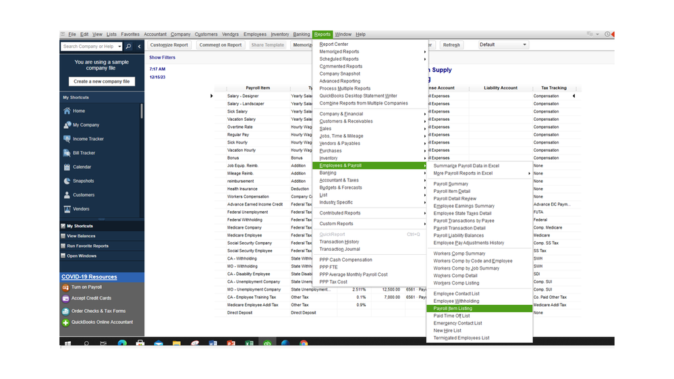Viewport: 674px width, 379px height.
Task: Open the Snapshots shortcut
Action: [83, 181]
